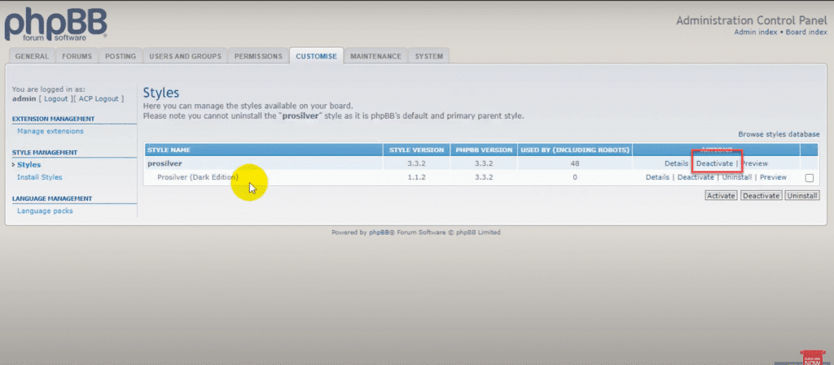View Details of Prosilver (Dark Edition)

(657, 177)
